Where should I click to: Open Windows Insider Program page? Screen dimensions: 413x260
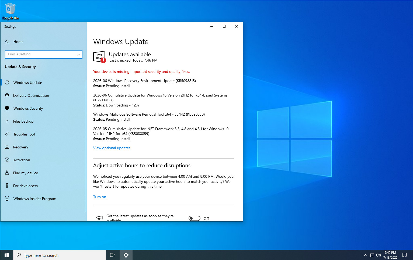click(43, 199)
